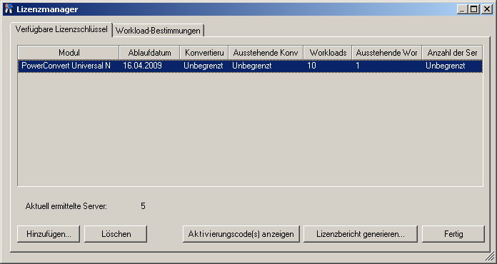This screenshot has height=264, width=497.
Task: Click the Konvertieru column header
Action: pyautogui.click(x=204, y=53)
